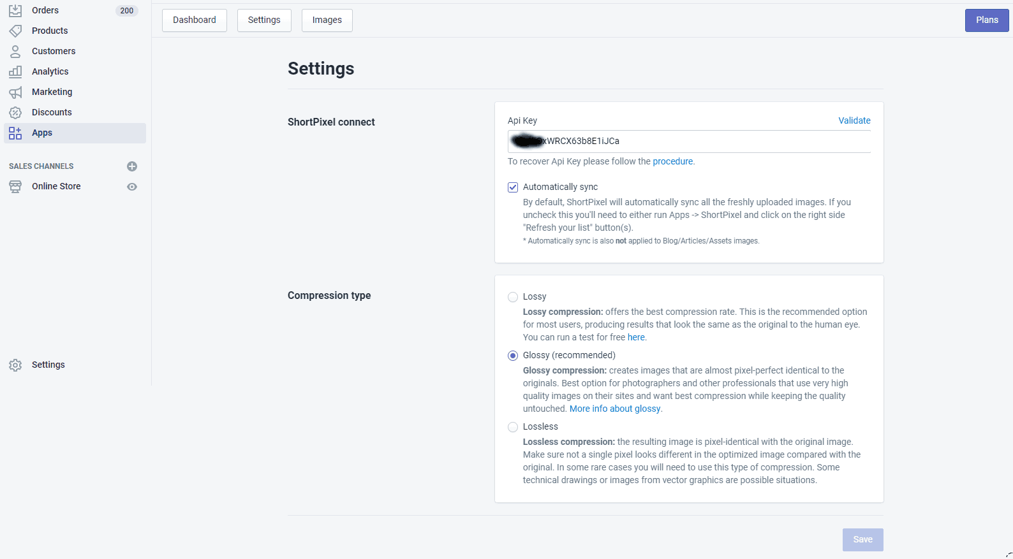Open Customers in the sidebar
Viewport: 1013px width, 559px height.
pos(54,51)
